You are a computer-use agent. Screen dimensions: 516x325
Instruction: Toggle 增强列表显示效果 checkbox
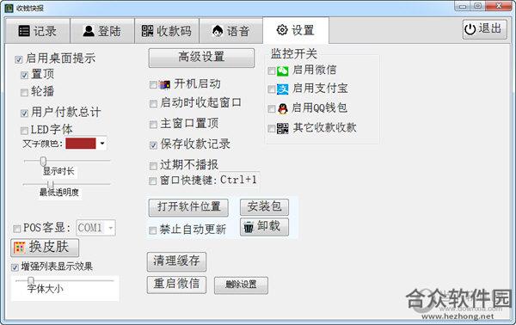pos(15,267)
